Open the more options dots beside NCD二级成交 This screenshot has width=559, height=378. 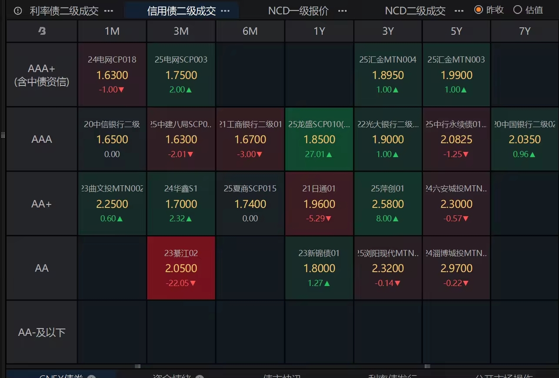coord(459,11)
